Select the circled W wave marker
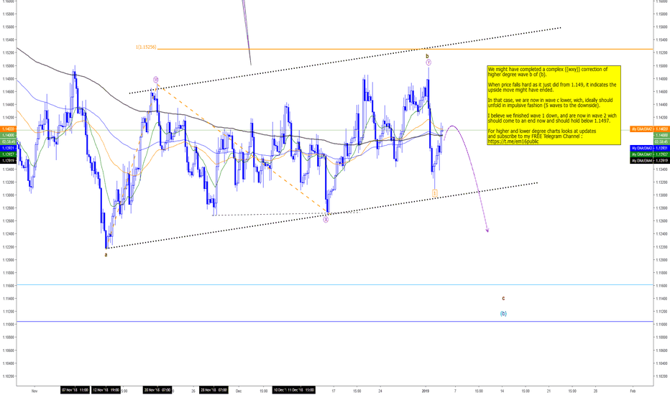This screenshot has width=670, height=395. tap(156, 80)
